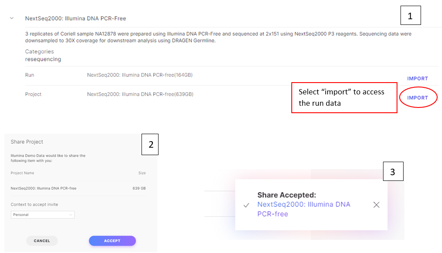Import the Project NextSeq2000 data (639GB)
Image resolution: width=442 pixels, height=253 pixels.
point(417,98)
